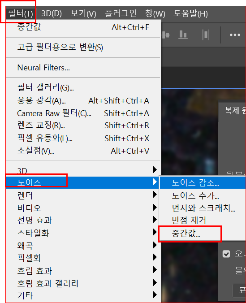
Task: Click the distribute horizontally icon
Action: (206, 35)
